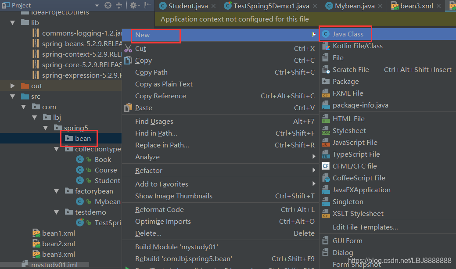The image size is (456, 269).
Task: Choose Rebuild 'com.lbj.spring5.bean'
Action: pyautogui.click(x=220, y=259)
